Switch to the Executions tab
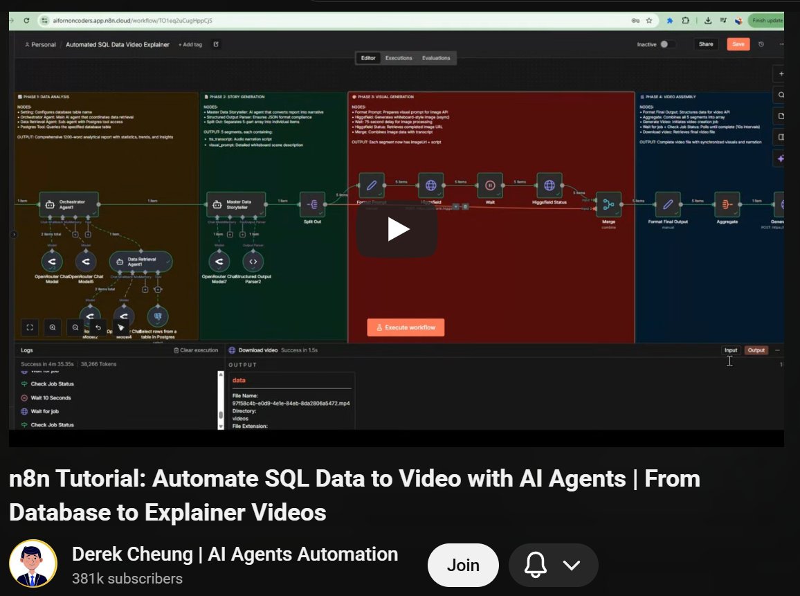This screenshot has height=596, width=800. pyautogui.click(x=399, y=58)
